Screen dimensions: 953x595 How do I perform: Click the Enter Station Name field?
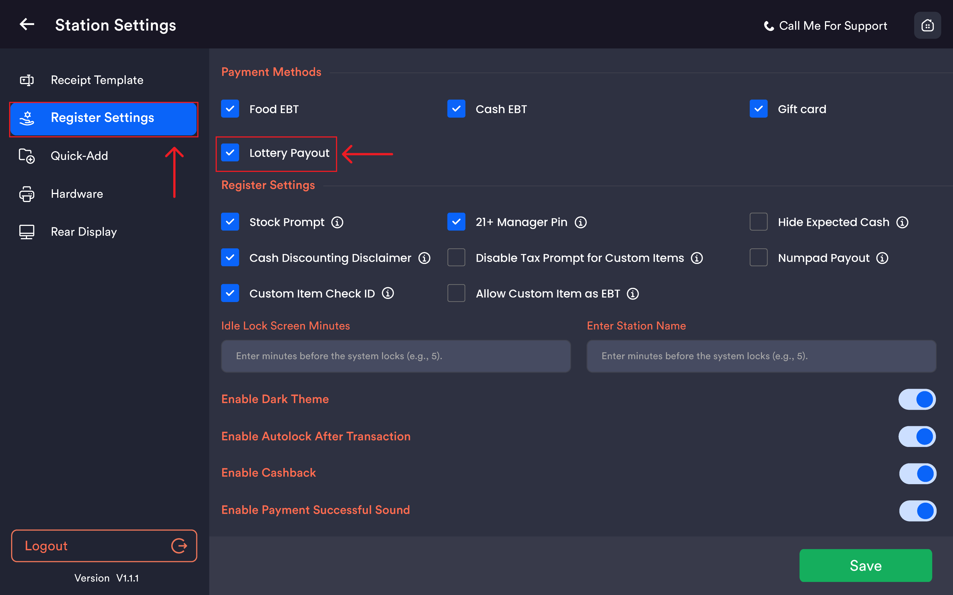click(761, 356)
